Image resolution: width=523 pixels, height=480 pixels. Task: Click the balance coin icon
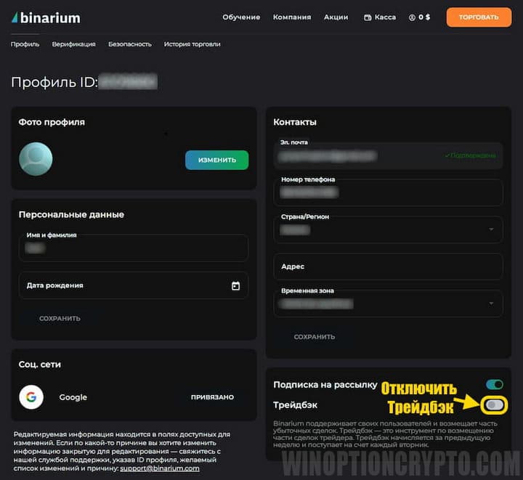tap(412, 17)
